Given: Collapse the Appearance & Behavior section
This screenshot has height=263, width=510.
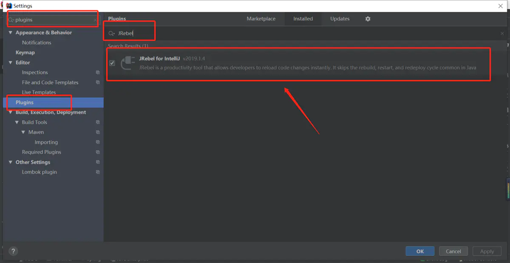Looking at the screenshot, I should (x=11, y=33).
